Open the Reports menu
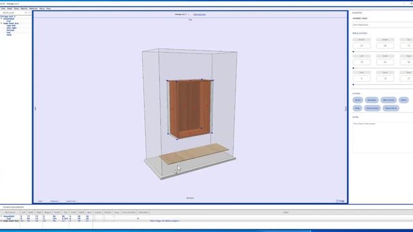 coord(24,8)
